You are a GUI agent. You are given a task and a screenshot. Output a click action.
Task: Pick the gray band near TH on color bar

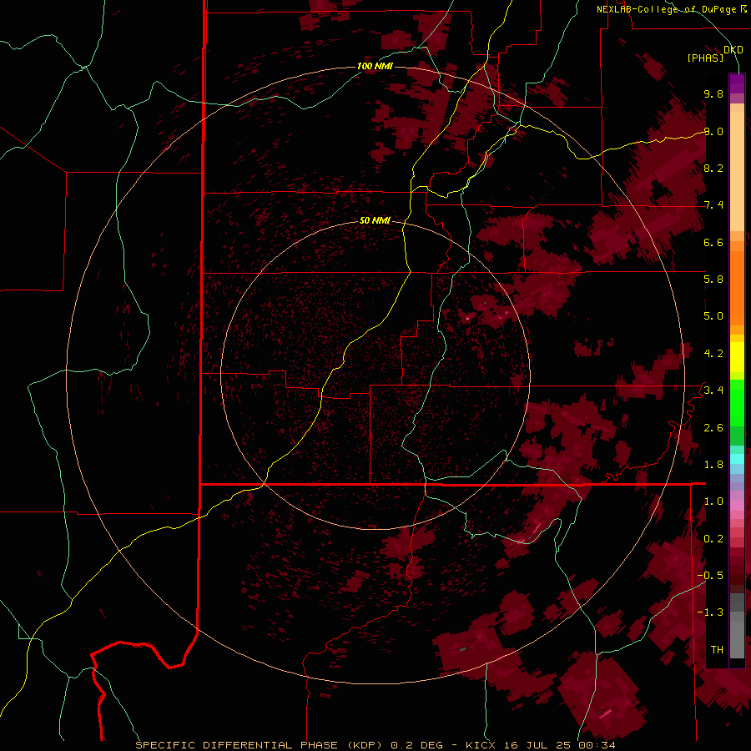[737, 639]
